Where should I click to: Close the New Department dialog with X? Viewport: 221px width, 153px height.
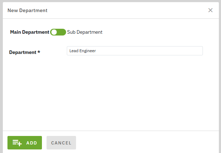tap(210, 10)
